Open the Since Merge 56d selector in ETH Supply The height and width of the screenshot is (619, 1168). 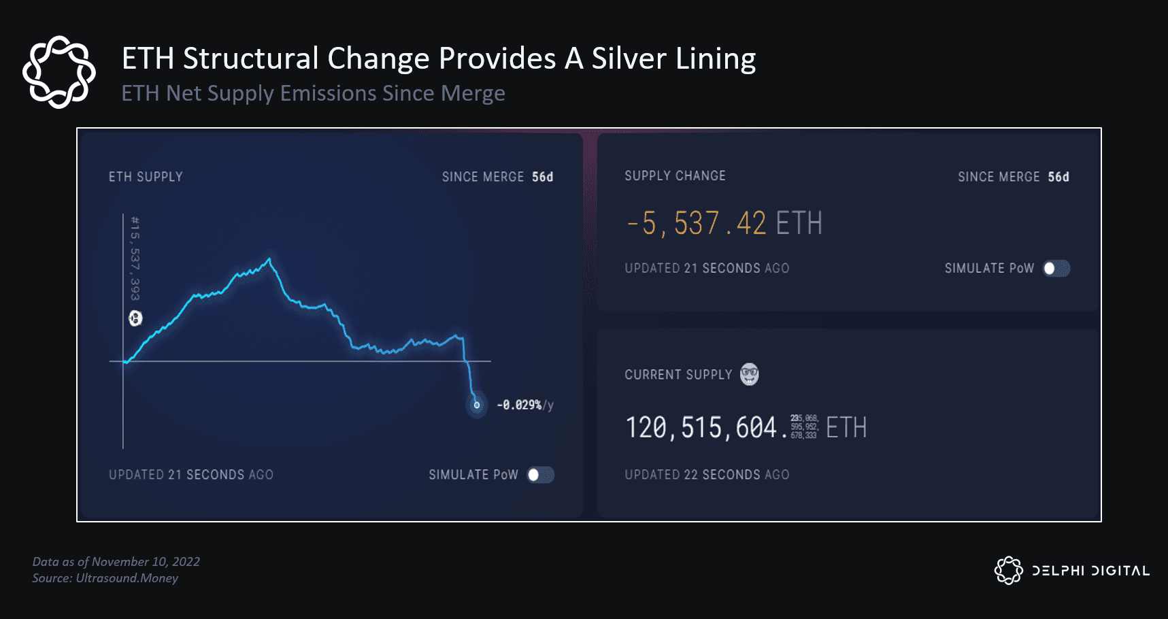pos(497,177)
